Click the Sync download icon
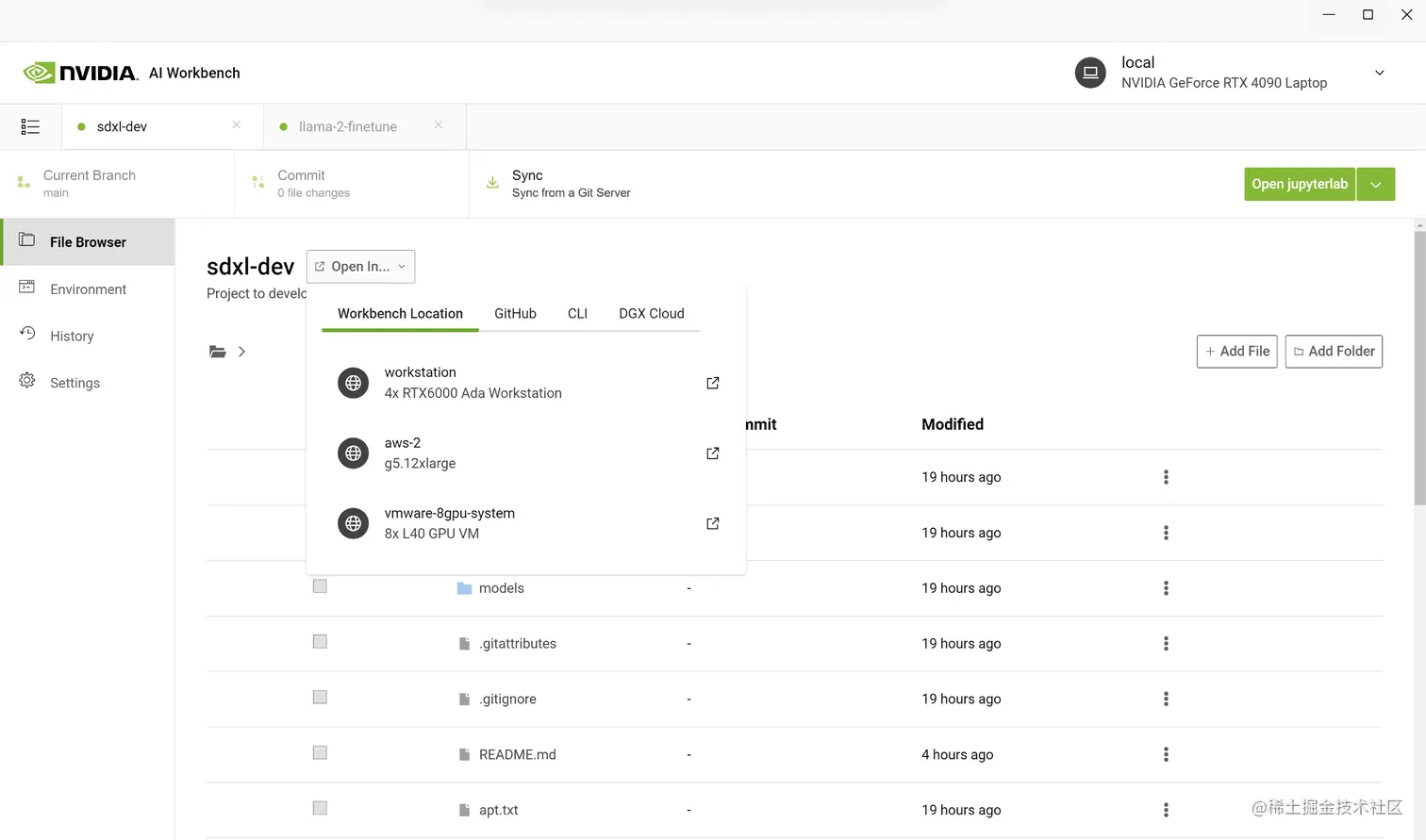Image resolution: width=1426 pixels, height=840 pixels. coord(492,182)
